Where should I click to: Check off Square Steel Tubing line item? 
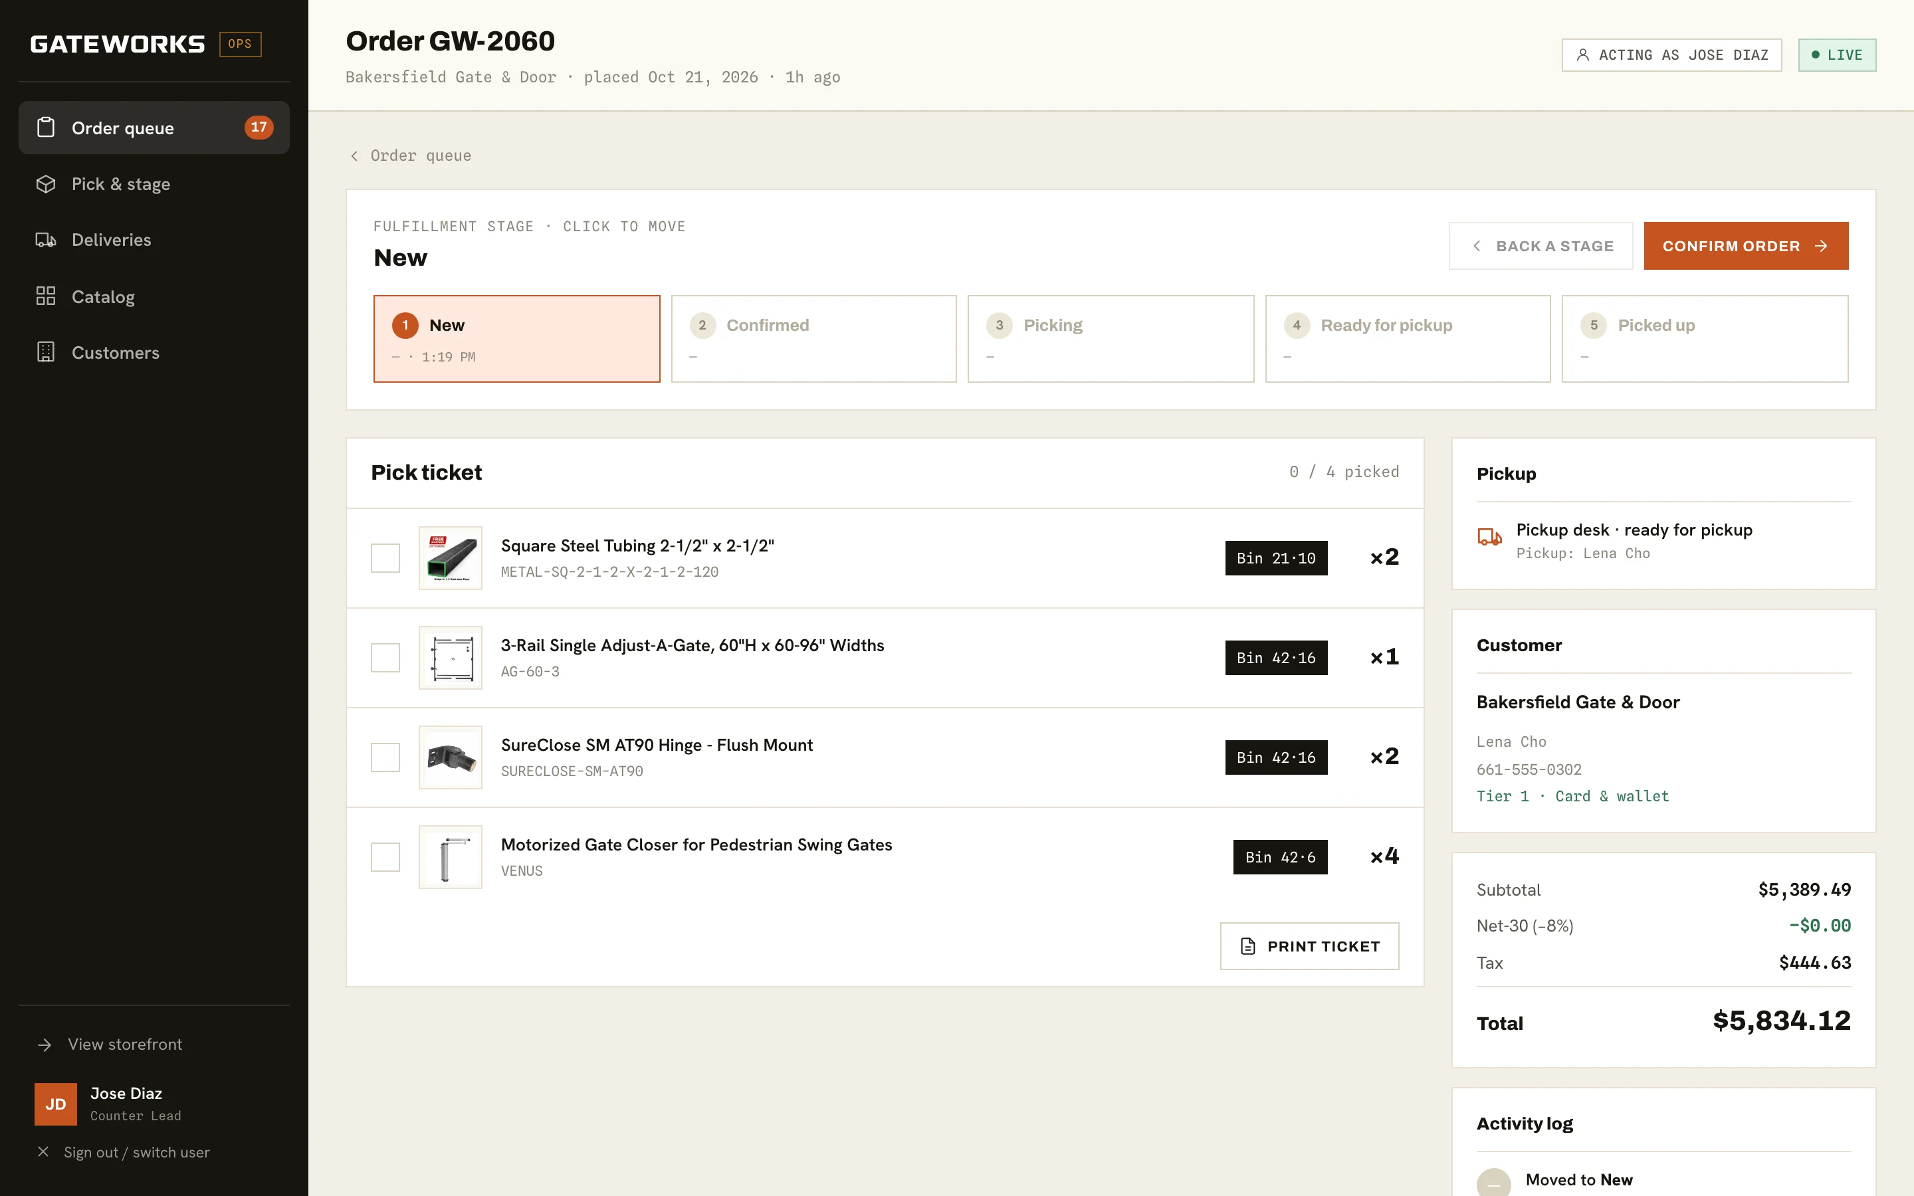385,557
